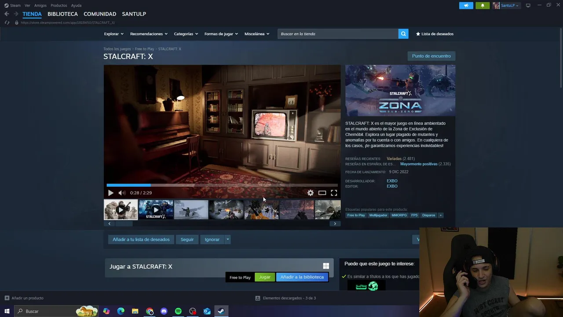Open Mayormente positivas reviews link
This screenshot has height=317, width=563.
pos(419,164)
